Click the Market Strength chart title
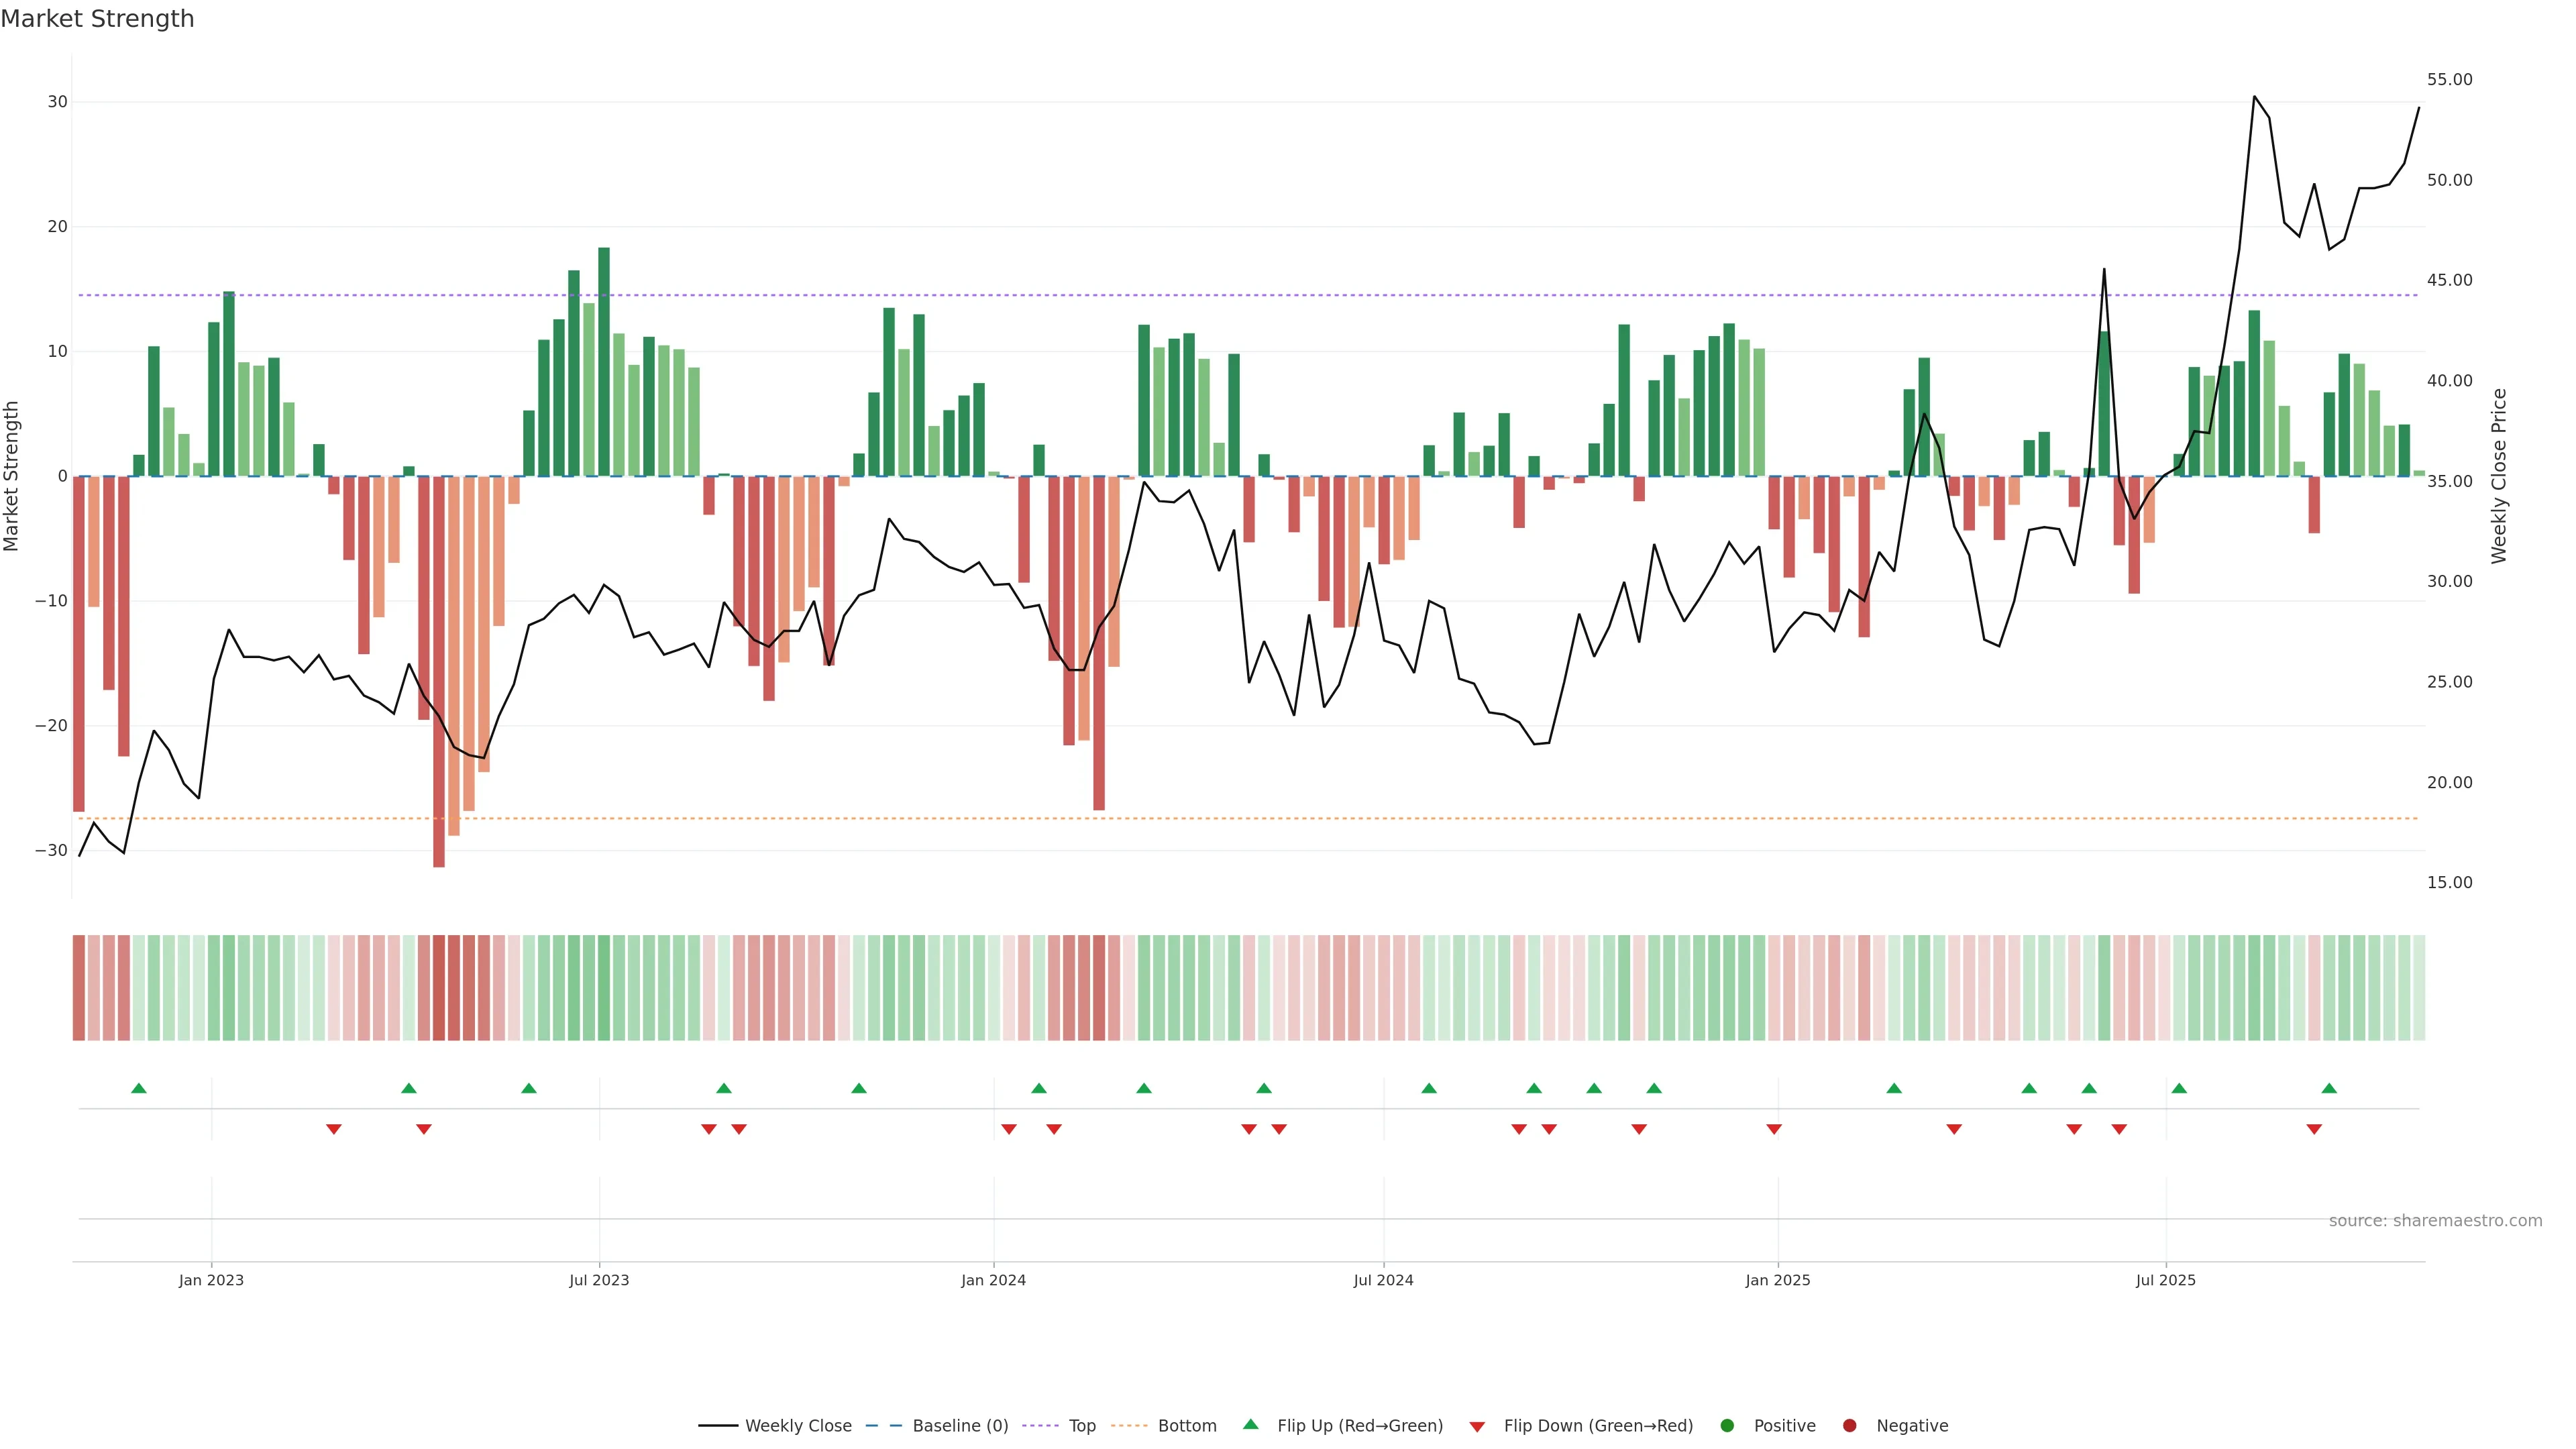 point(97,19)
